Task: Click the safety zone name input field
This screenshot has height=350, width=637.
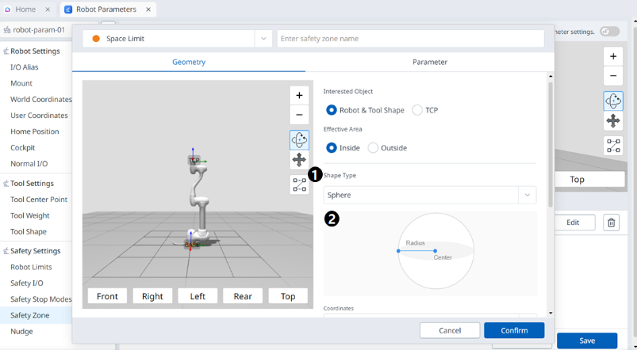Action: (410, 39)
